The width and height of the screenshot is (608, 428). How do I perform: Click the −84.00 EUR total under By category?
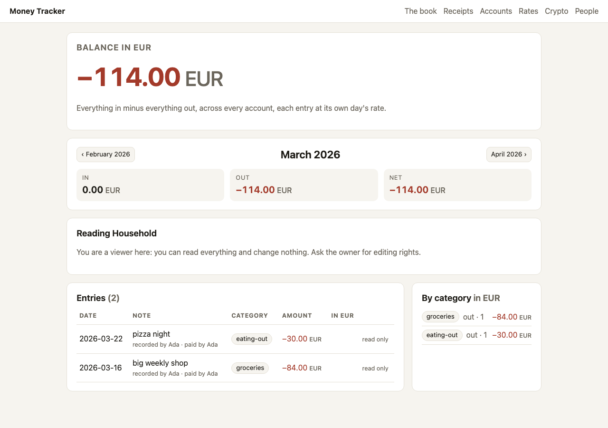pos(512,317)
